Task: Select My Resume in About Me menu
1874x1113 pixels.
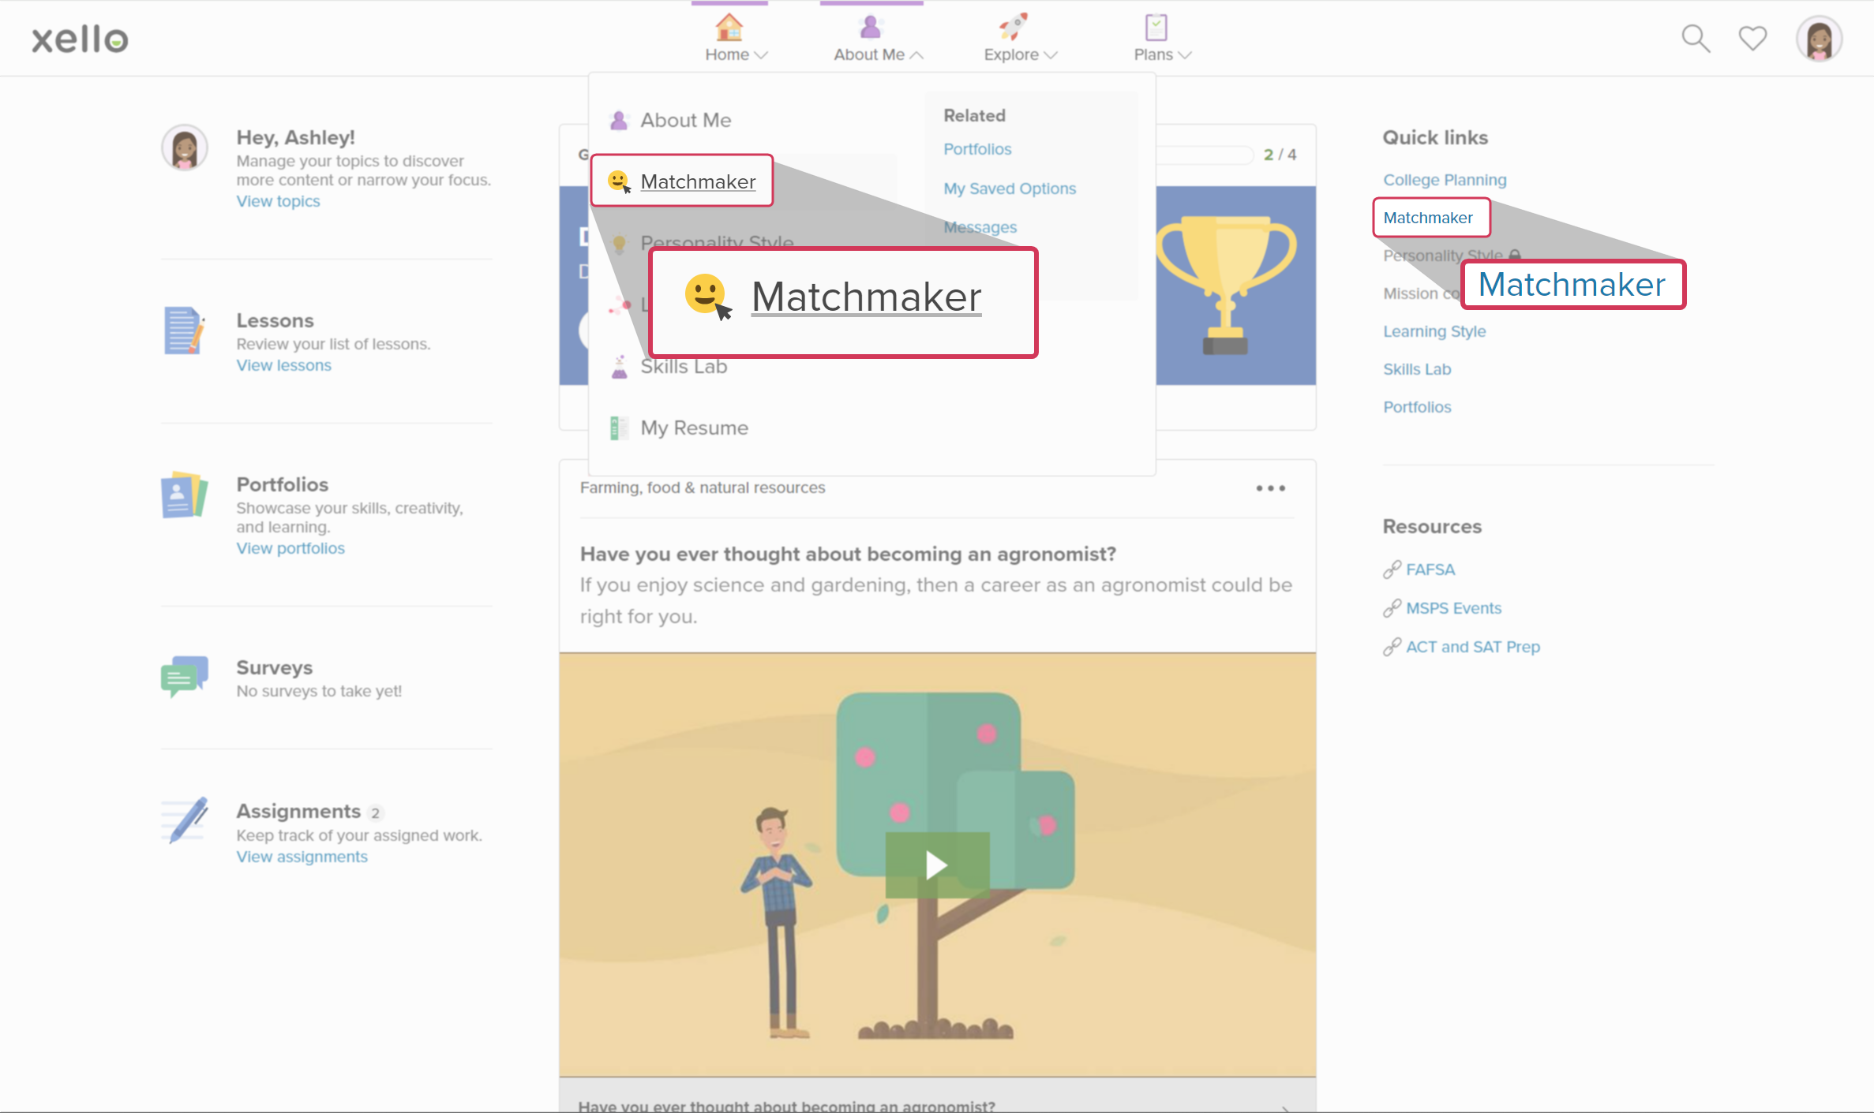Action: (694, 428)
